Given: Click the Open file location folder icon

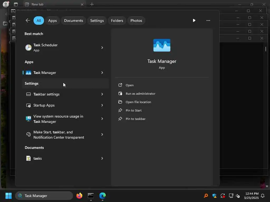Looking at the screenshot, I should (120, 102).
